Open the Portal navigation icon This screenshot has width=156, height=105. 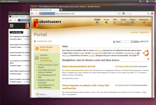(x=97, y=22)
